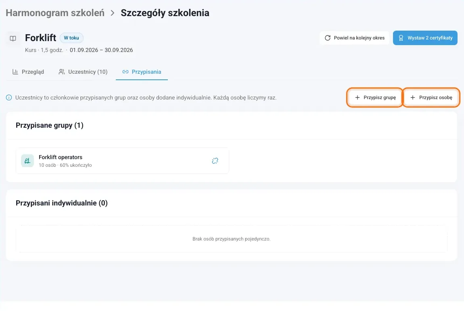464x311 pixels.
Task: Click Przypisz grupę button
Action: tap(375, 97)
